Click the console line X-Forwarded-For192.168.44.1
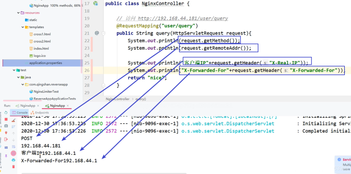 [x=59, y=161]
